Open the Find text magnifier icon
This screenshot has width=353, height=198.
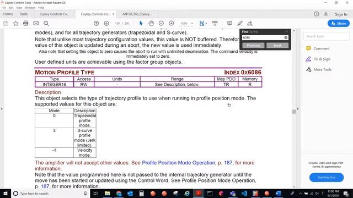pos(46,23)
